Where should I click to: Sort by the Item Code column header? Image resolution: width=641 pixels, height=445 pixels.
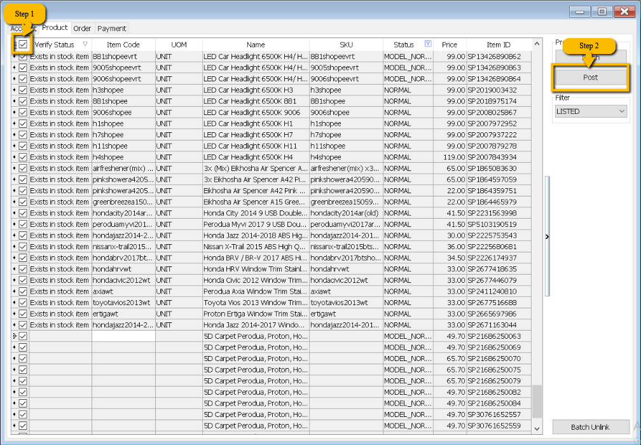(123, 44)
